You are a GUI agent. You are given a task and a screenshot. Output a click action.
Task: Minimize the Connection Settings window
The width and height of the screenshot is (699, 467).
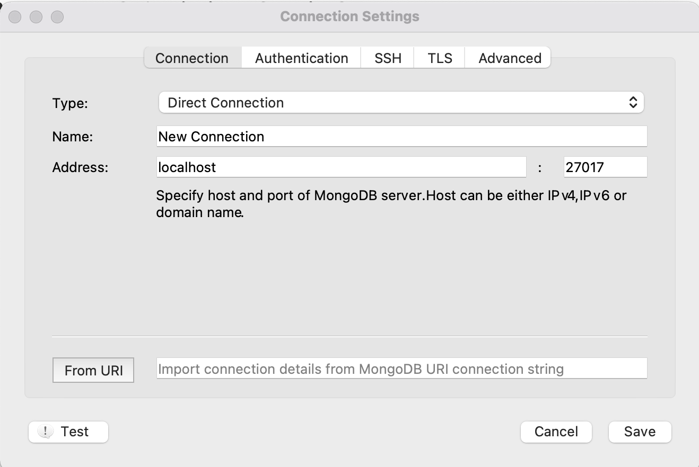(36, 17)
